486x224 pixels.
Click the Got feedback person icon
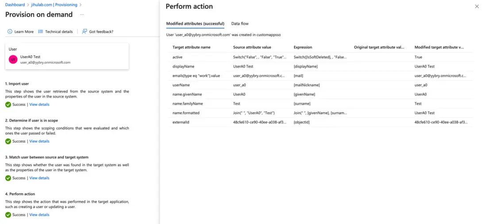[x=85, y=32]
